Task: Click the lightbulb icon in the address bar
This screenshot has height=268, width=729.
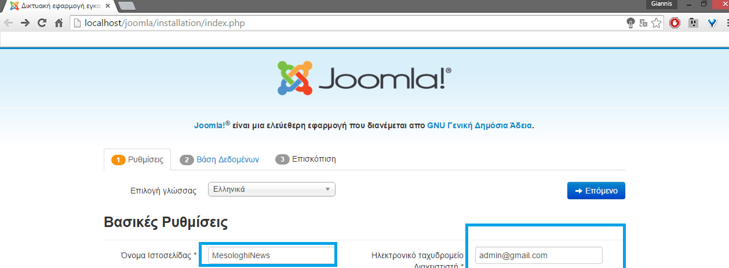Action: coord(630,23)
